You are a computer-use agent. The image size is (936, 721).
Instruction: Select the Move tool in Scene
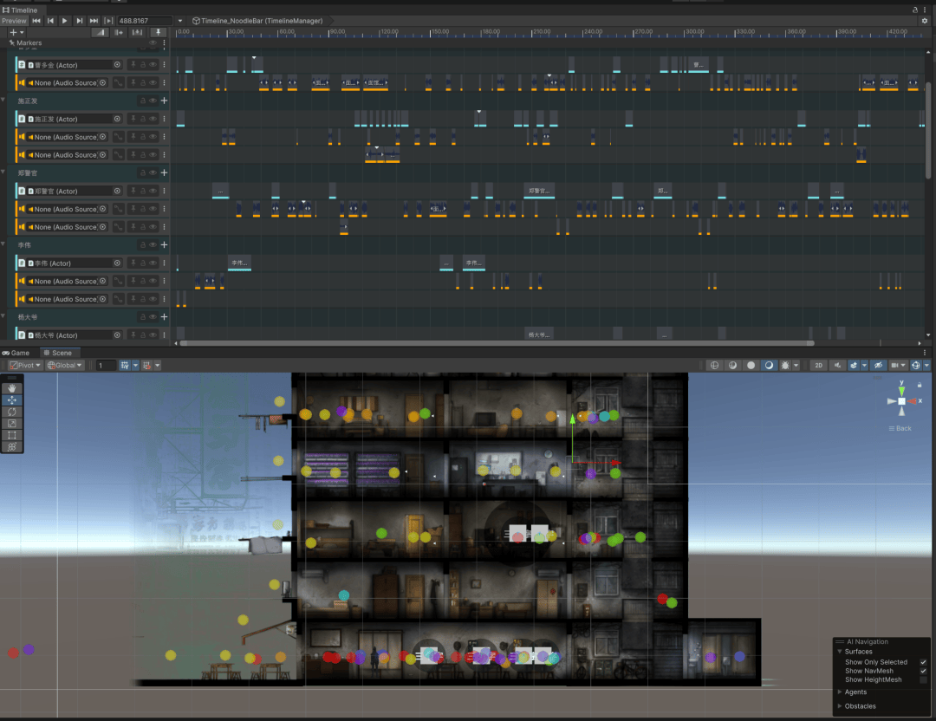coord(12,399)
